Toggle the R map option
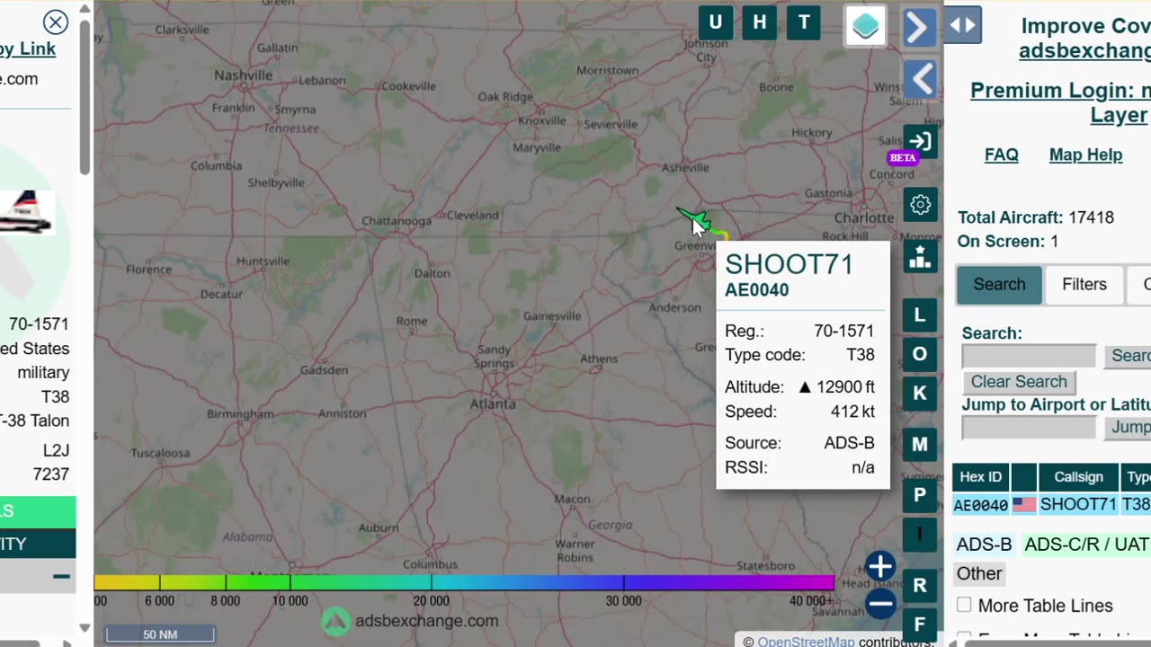Screen dimensions: 1151x647 (x=920, y=585)
